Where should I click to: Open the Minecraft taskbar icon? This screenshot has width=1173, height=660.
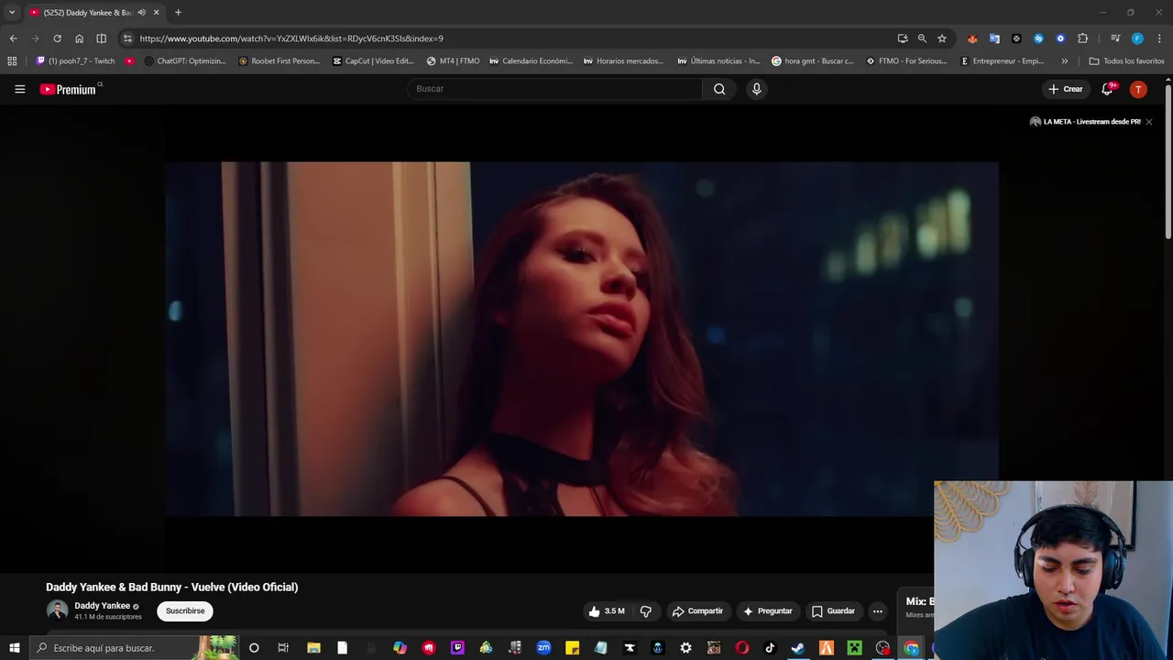855,648
